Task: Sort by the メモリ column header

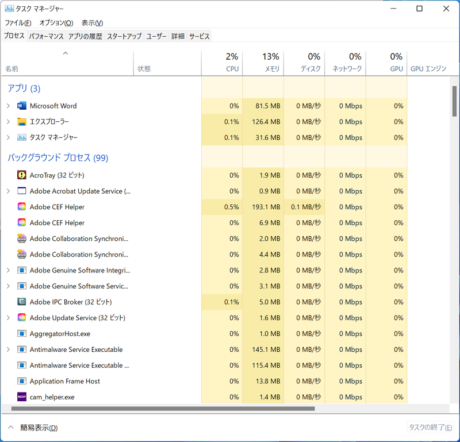Action: click(263, 63)
